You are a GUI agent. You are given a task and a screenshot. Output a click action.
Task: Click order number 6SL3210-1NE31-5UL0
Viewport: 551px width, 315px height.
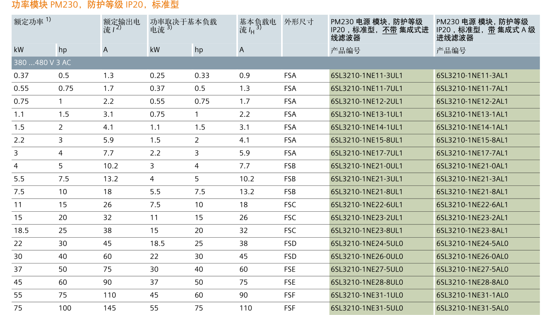(x=367, y=308)
